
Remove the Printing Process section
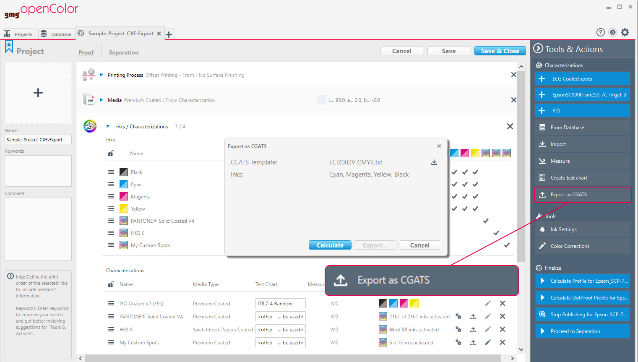513,75
